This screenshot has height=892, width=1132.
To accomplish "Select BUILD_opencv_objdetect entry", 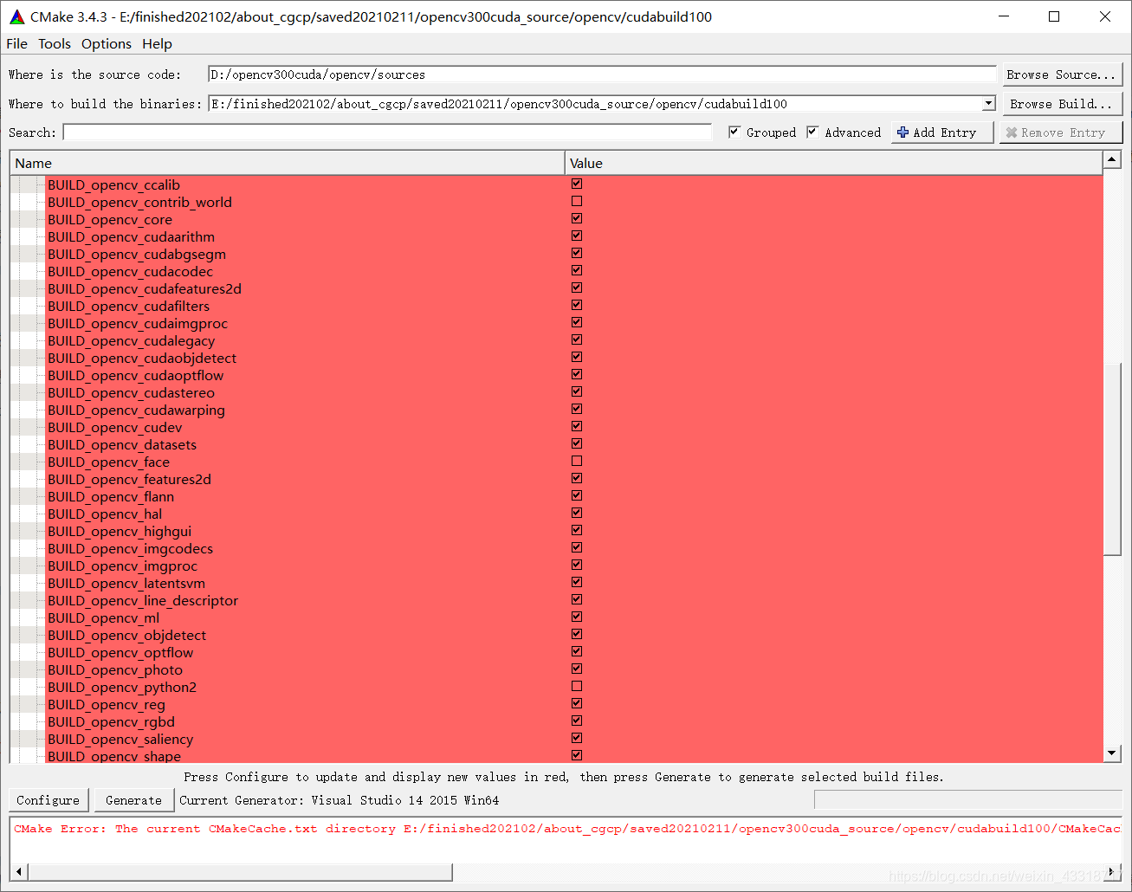I will coord(126,636).
